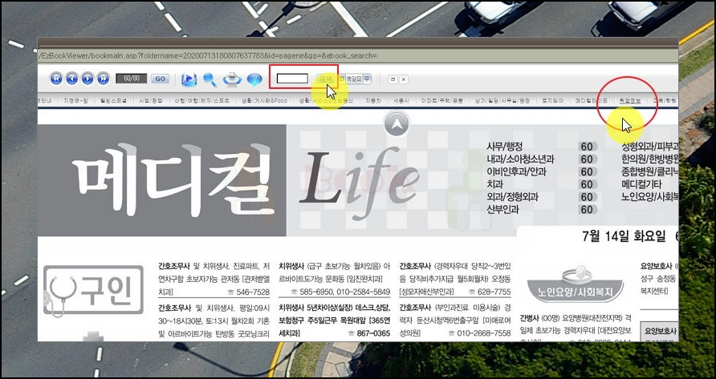716x379 pixels.
Task: Click the phone number 867-0365
Action: pos(373,333)
